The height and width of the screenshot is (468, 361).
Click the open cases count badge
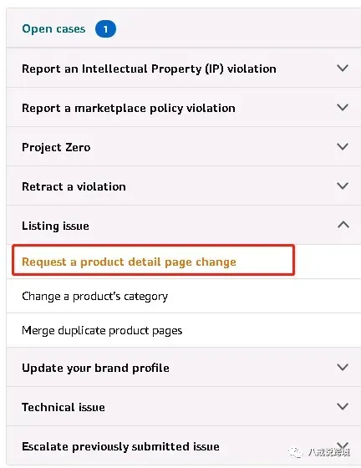105,29
